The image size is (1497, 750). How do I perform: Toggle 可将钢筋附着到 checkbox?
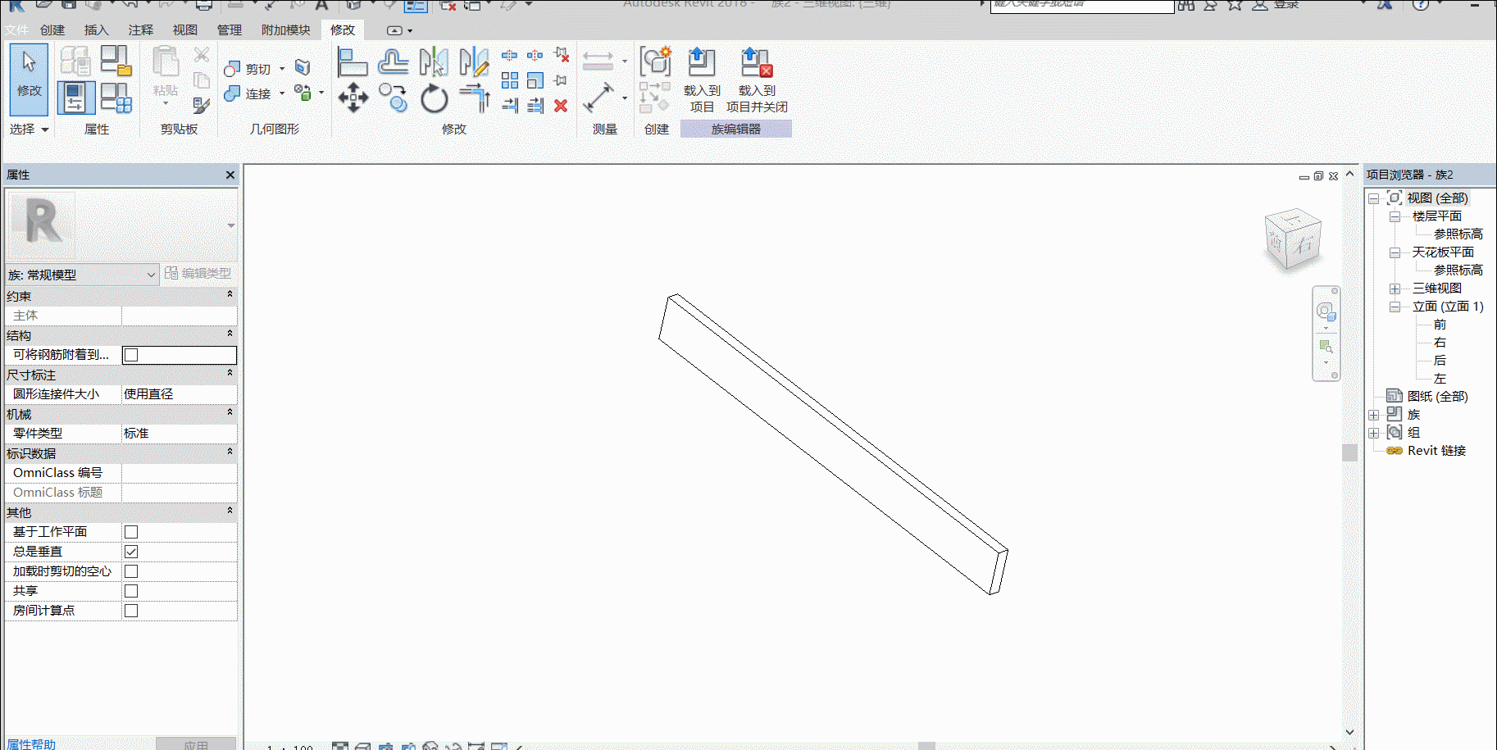point(131,355)
